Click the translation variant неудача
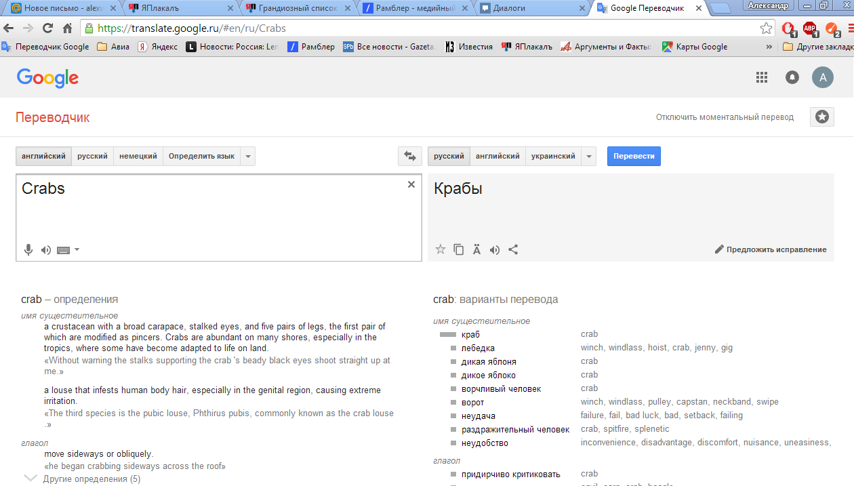 479,416
